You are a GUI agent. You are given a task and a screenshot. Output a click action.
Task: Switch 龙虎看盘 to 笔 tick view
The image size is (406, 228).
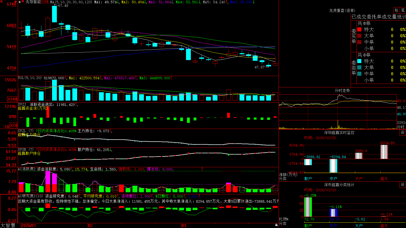pos(403,10)
